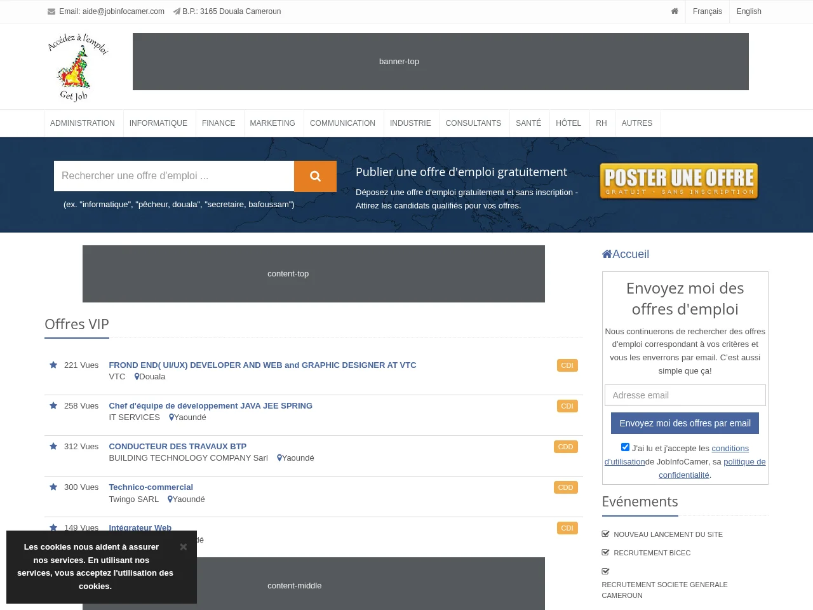Click the CDI badge on Chef d'équipe offer
This screenshot has height=610, width=813.
(567, 406)
